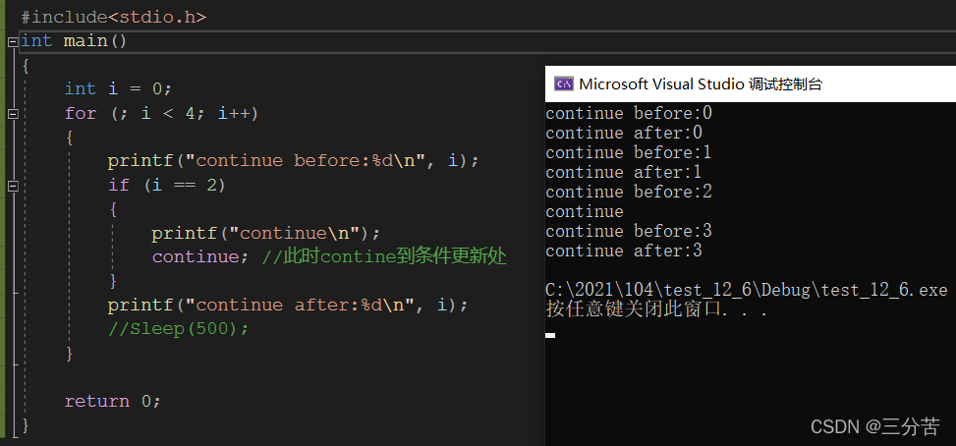
Task: Click the //Sleep(500); comment line
Action: [179, 329]
